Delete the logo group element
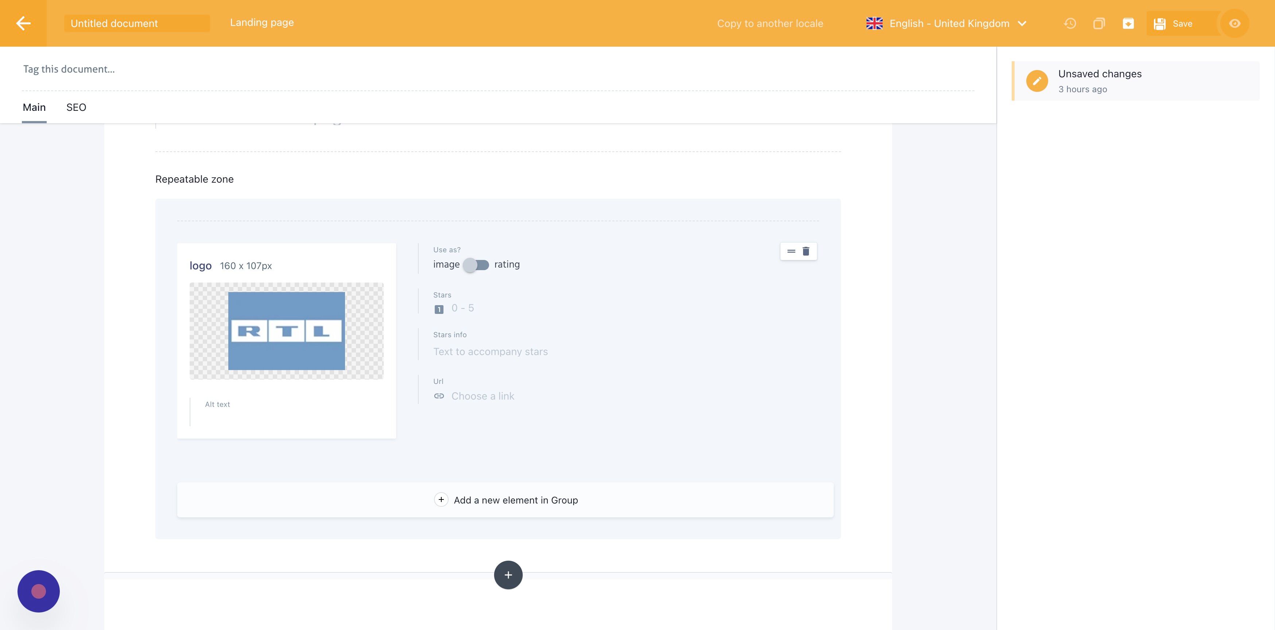Screen dimensions: 1275x630 click(x=806, y=252)
